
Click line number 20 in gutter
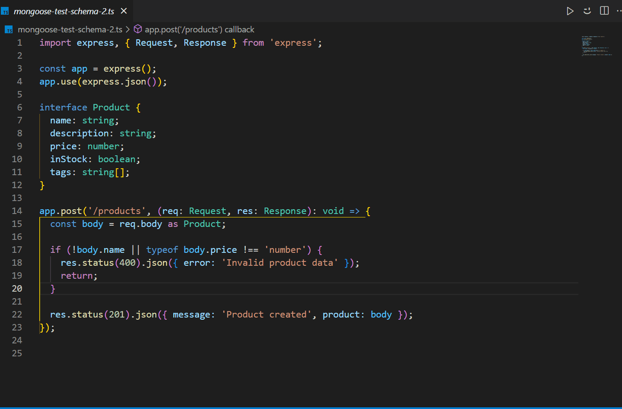pos(17,289)
